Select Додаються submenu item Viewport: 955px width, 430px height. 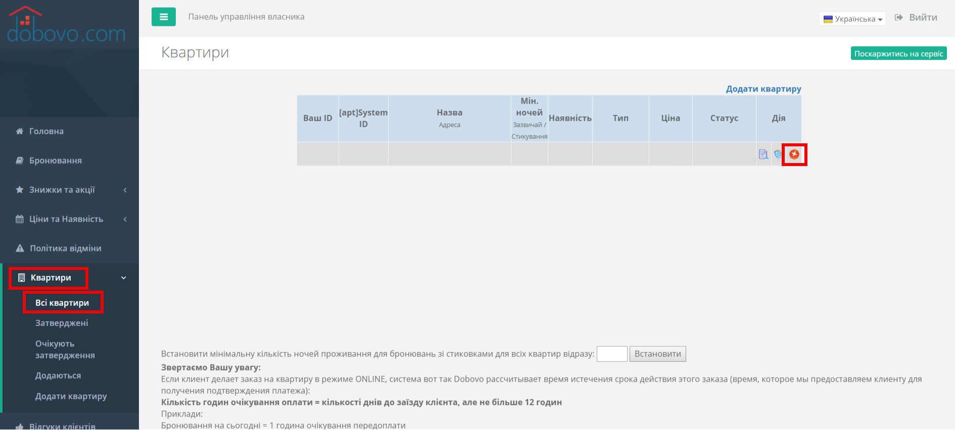(x=58, y=375)
